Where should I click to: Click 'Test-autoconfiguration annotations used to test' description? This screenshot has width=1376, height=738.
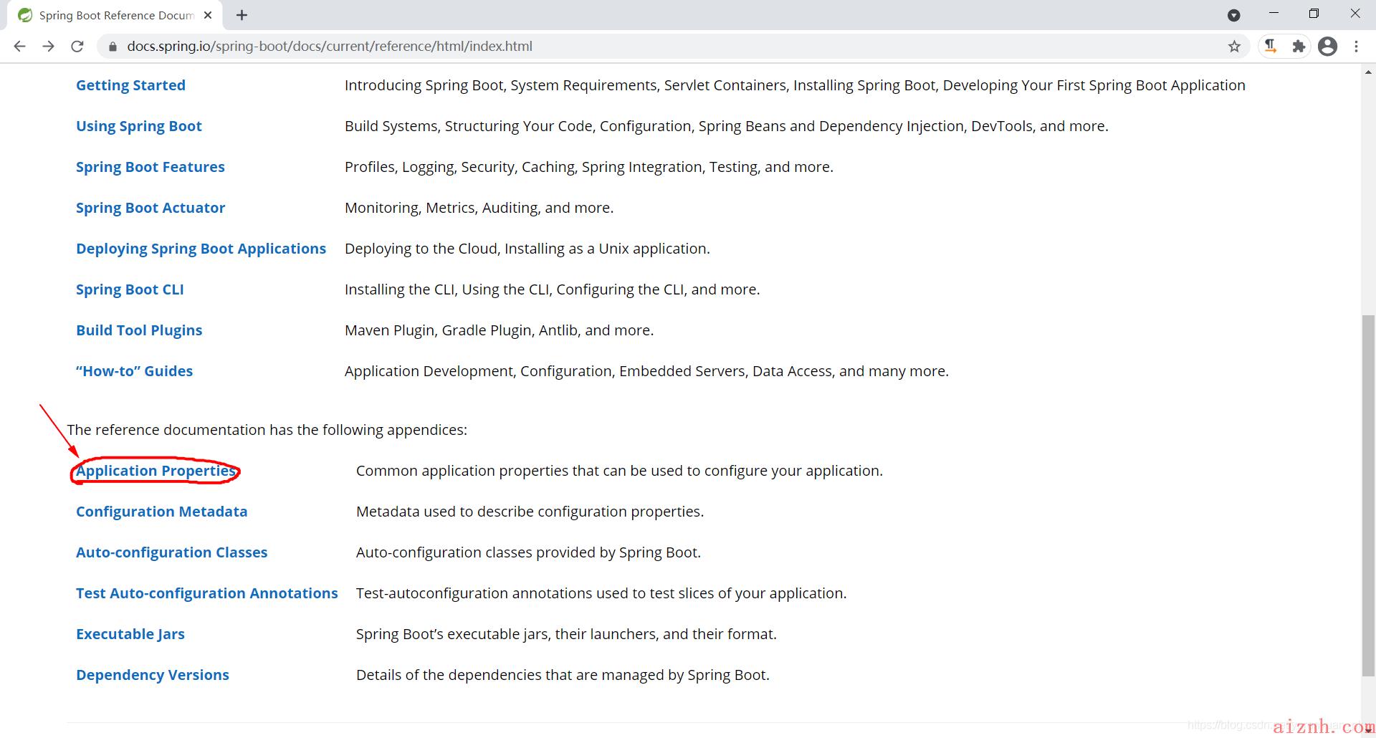click(601, 593)
